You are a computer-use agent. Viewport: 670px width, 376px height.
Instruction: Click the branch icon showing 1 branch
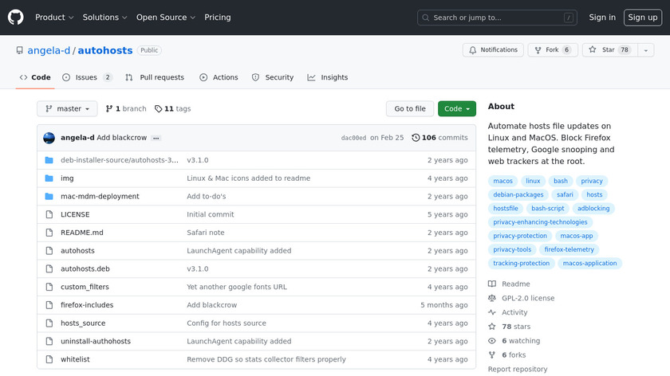109,109
